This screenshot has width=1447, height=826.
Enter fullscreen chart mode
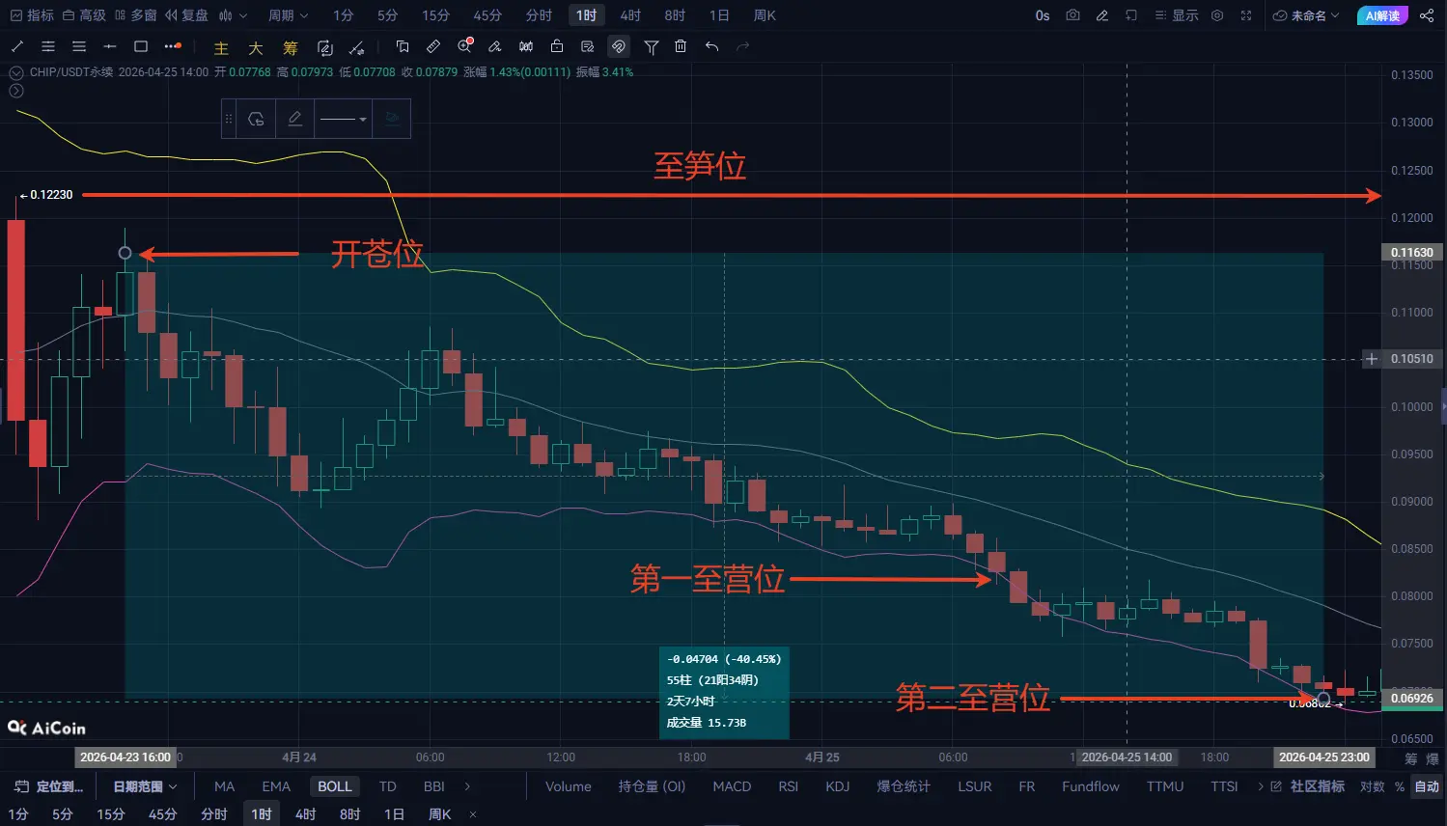[x=1246, y=15]
